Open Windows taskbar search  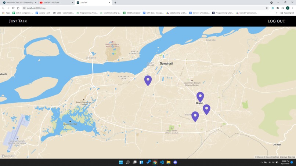pos(128,162)
